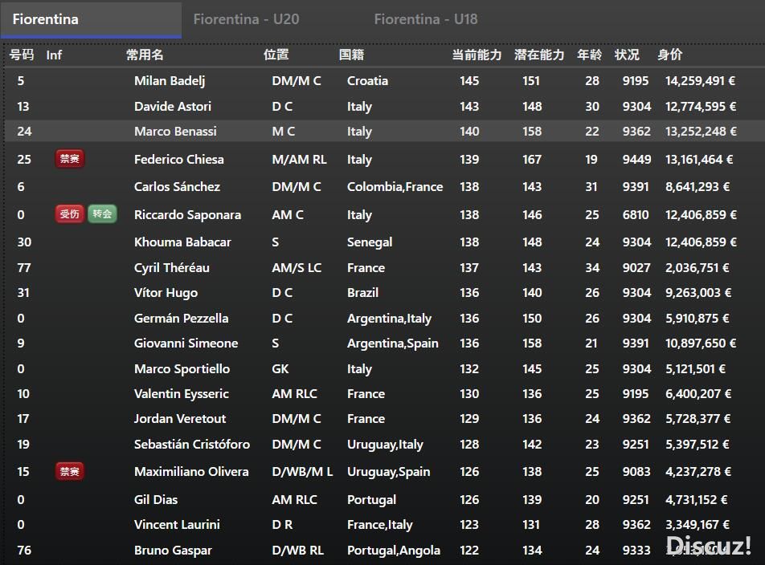Image resolution: width=765 pixels, height=565 pixels.
Task: Click the Uruguay,Spain nationality cell
Action: [x=388, y=471]
